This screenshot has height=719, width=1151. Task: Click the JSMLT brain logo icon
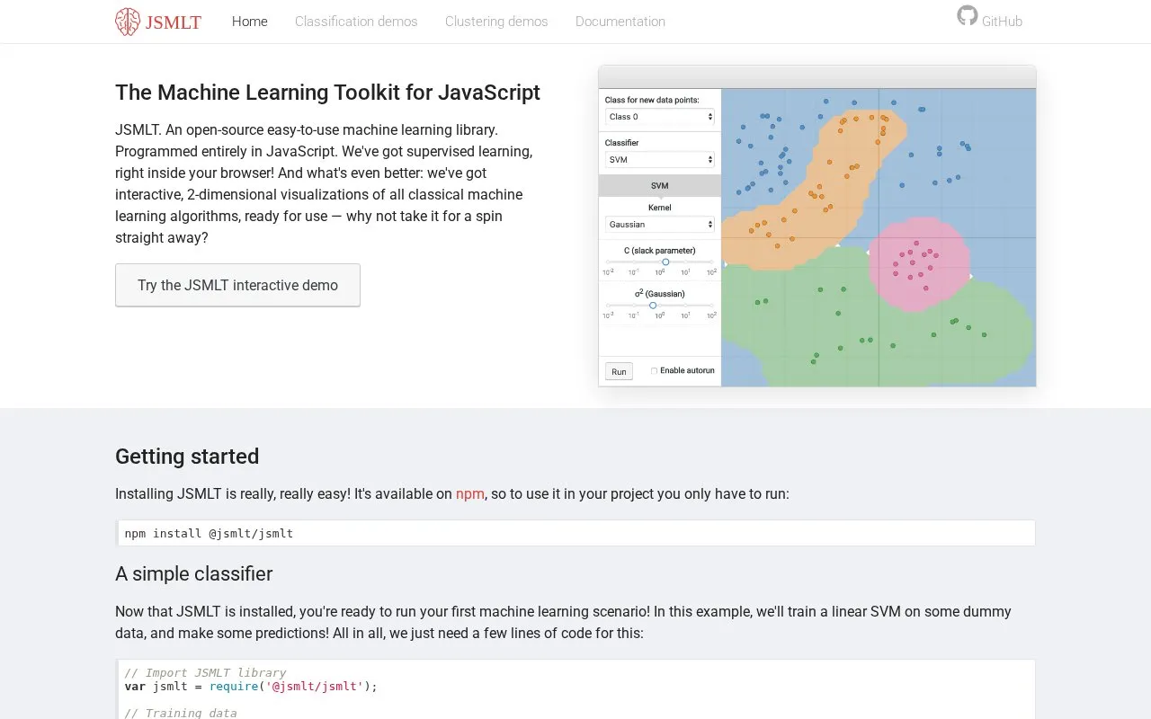128,22
